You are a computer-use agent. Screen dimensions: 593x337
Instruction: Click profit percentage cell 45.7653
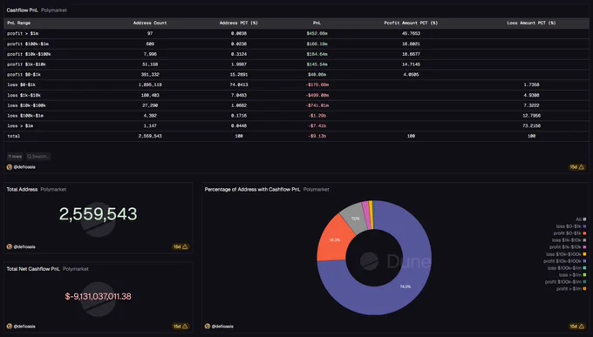click(x=411, y=34)
